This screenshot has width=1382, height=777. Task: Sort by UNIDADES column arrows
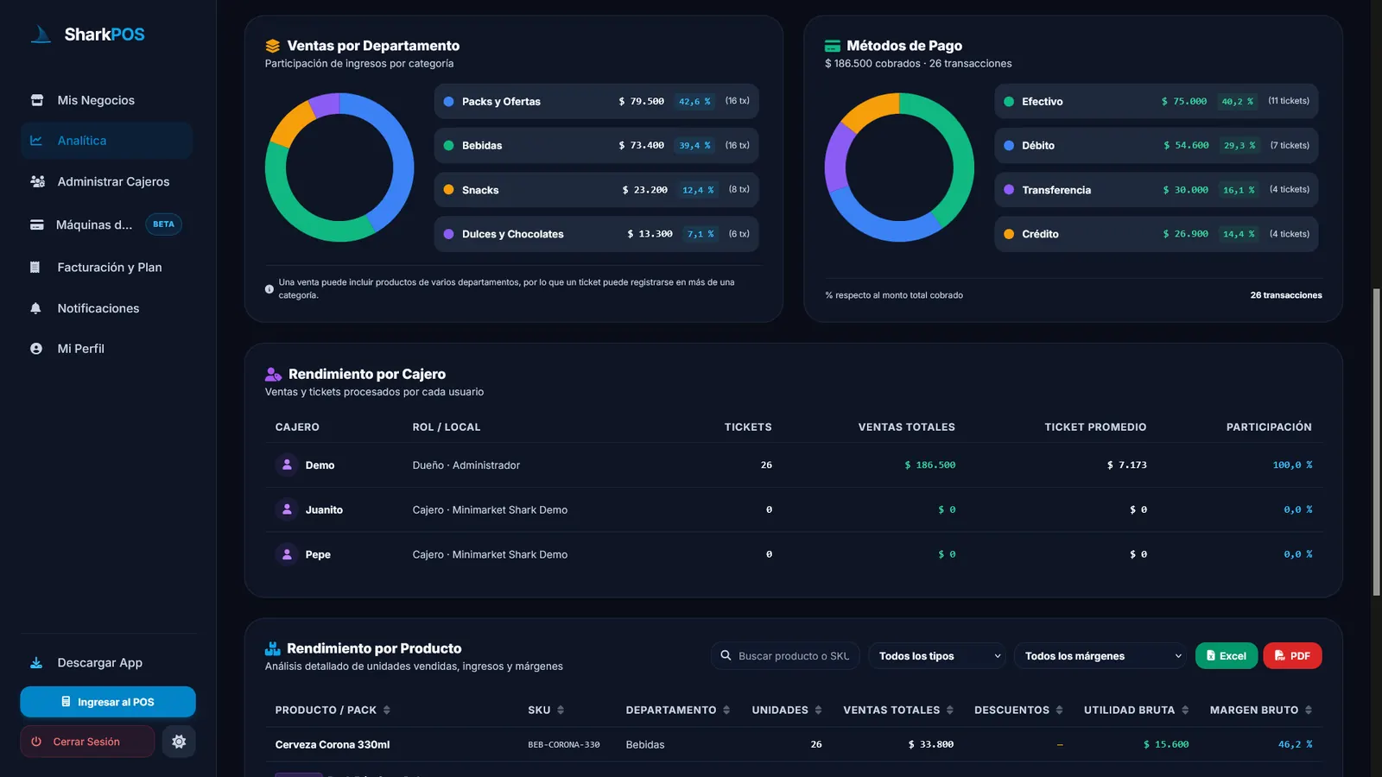(x=818, y=710)
